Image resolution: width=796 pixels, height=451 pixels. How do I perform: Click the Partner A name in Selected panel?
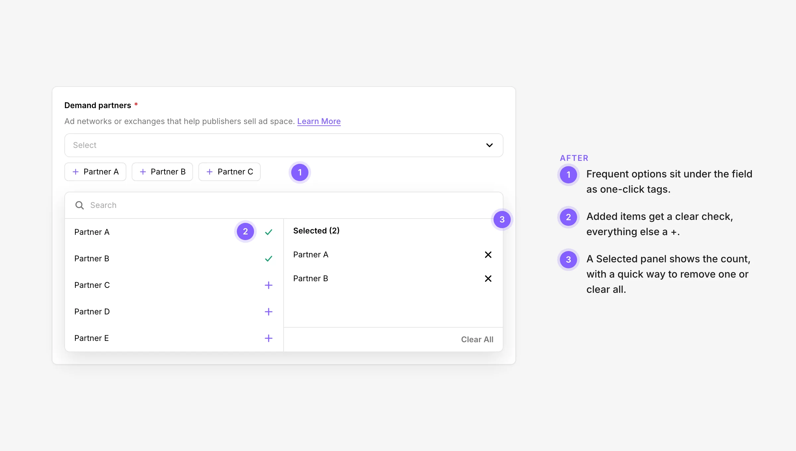coord(310,255)
